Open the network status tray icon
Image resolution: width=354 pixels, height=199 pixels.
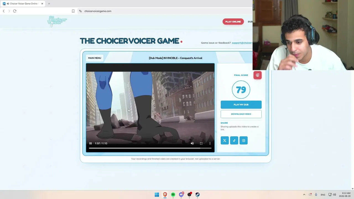[330, 195]
